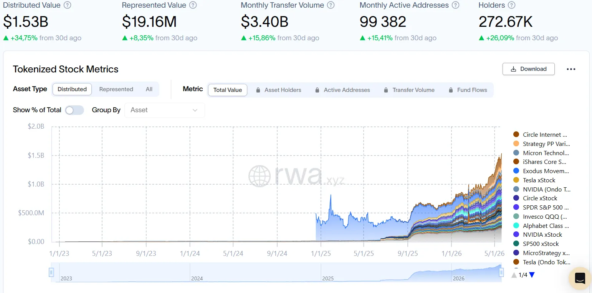592x293 pixels.
Task: Toggle Alphabet Class legend series
Action: click(541, 226)
